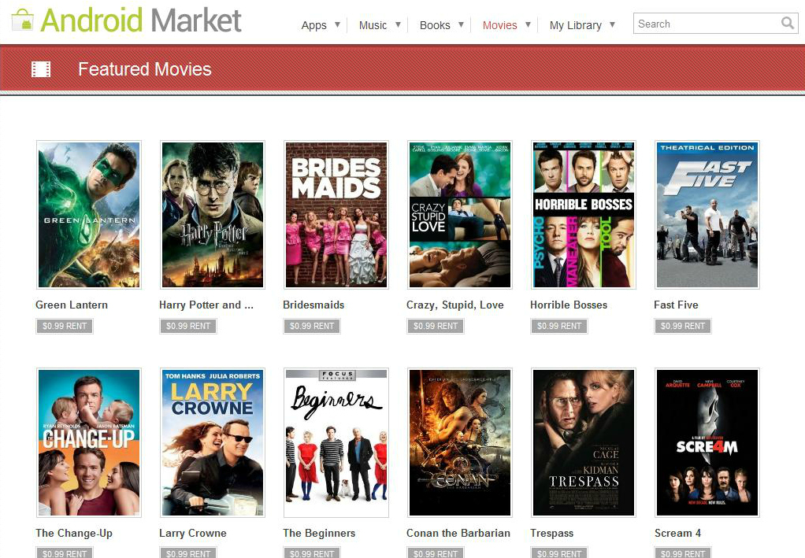Click the search magnifier icon

(787, 23)
